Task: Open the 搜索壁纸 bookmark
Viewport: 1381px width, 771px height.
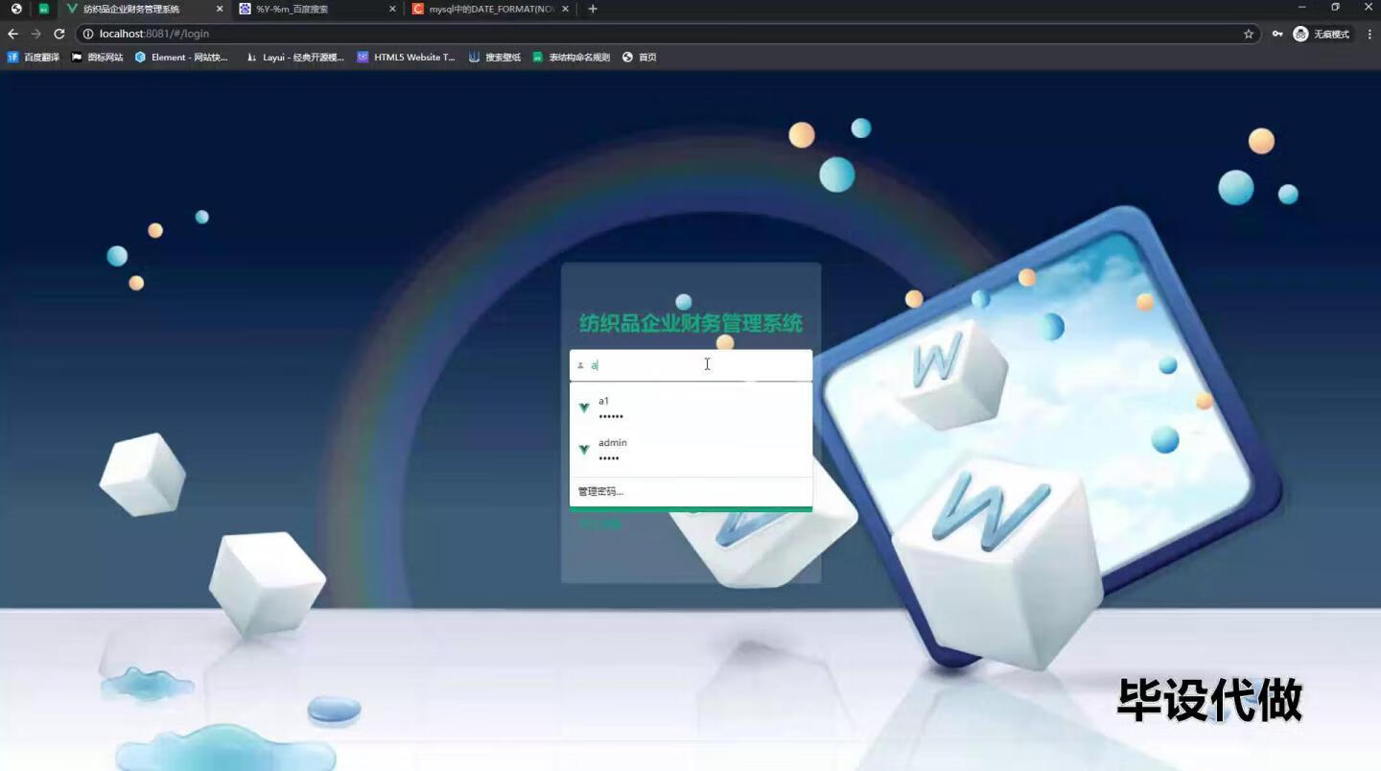Action: [x=494, y=58]
